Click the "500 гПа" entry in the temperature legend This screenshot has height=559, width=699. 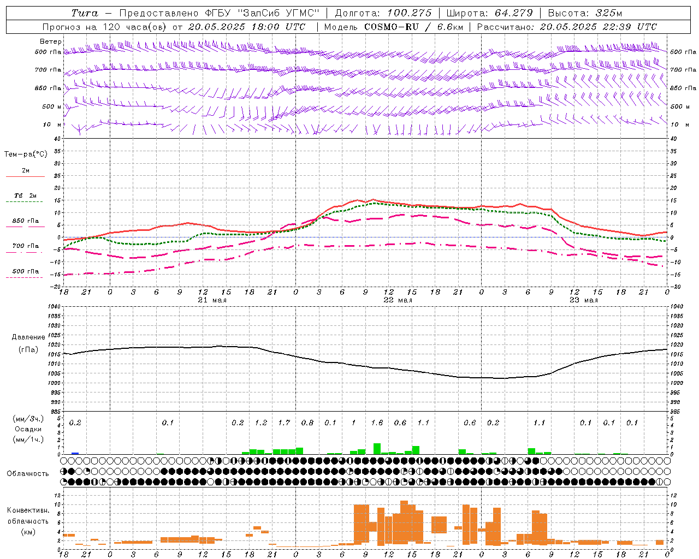click(25, 271)
